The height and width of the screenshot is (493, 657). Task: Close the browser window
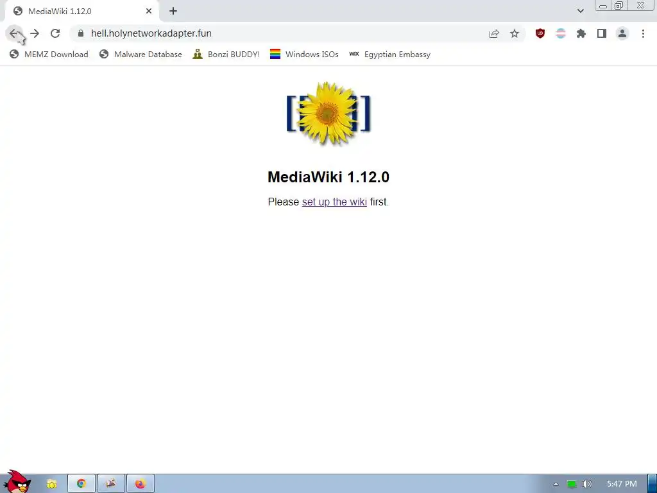[641, 6]
